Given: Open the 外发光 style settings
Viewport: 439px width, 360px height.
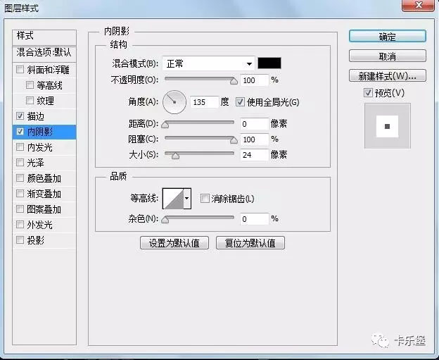Looking at the screenshot, I should point(40,225).
